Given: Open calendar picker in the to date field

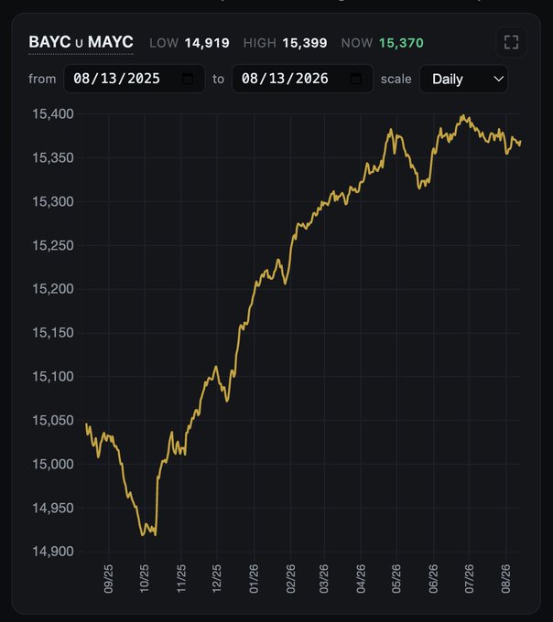Looking at the screenshot, I should (x=356, y=79).
